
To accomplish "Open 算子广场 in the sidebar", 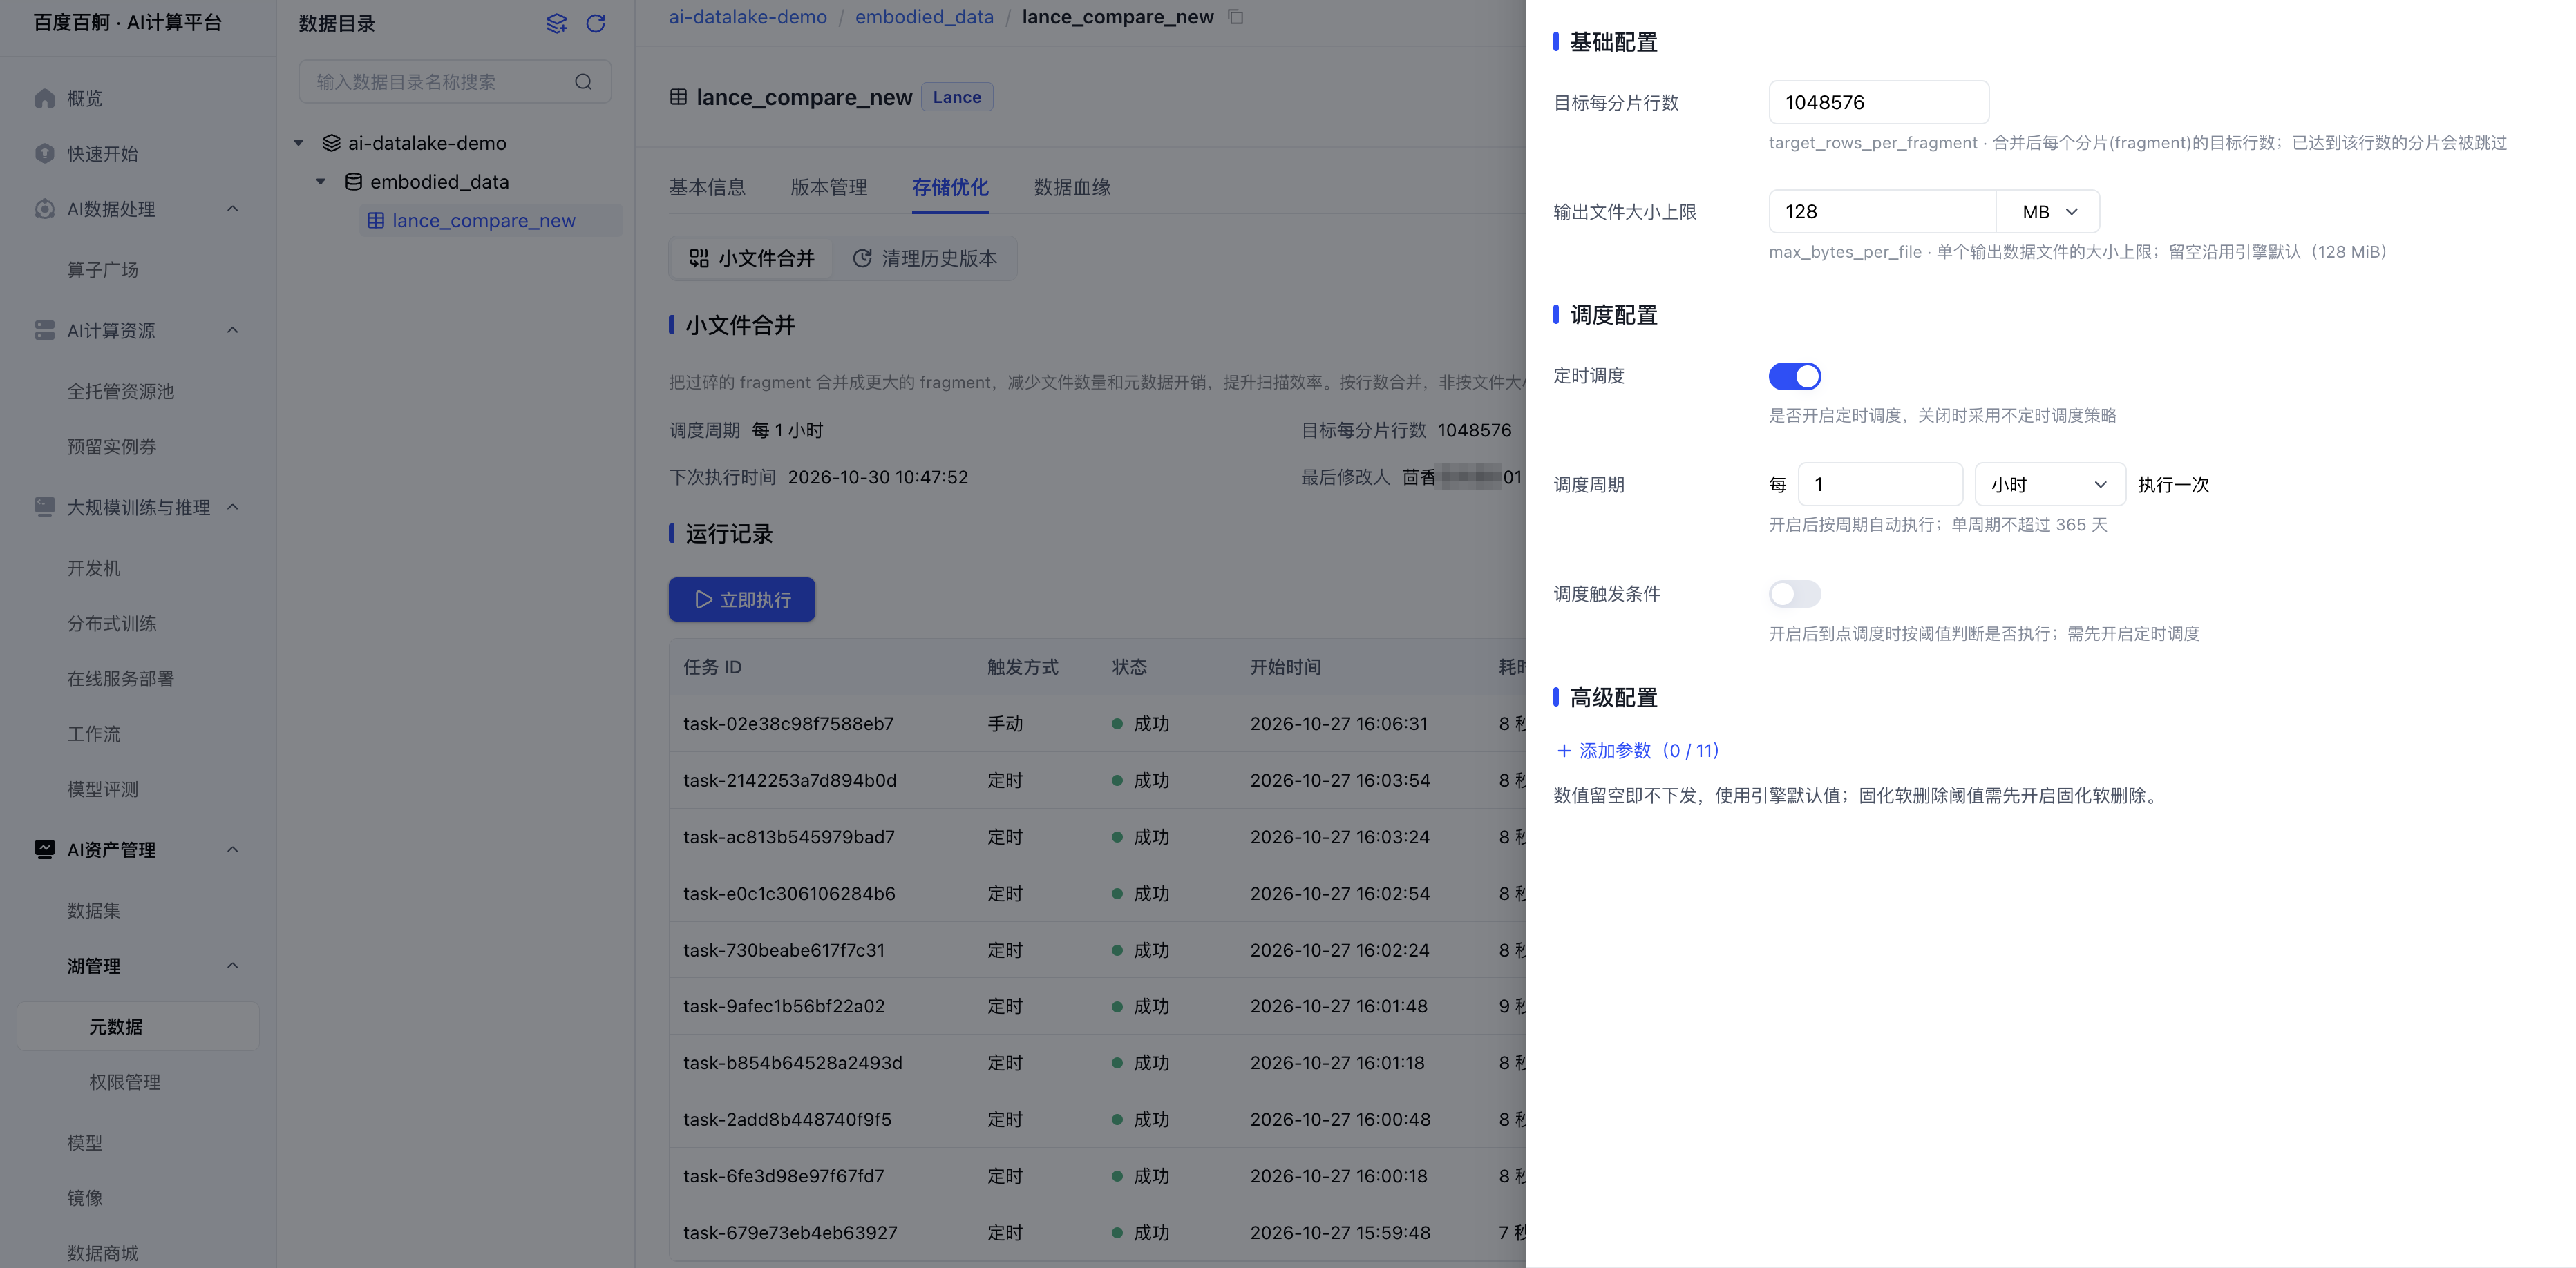I will tap(103, 270).
